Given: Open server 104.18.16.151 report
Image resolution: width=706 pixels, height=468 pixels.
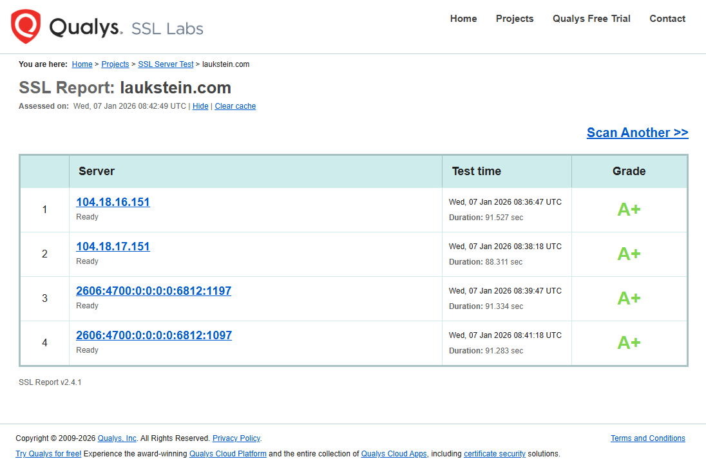Looking at the screenshot, I should (x=113, y=202).
